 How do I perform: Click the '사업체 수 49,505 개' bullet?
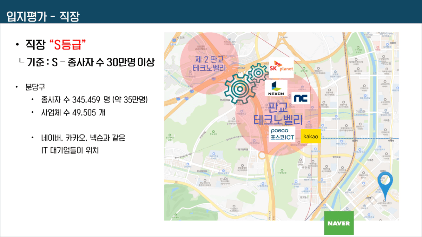tap(73, 113)
